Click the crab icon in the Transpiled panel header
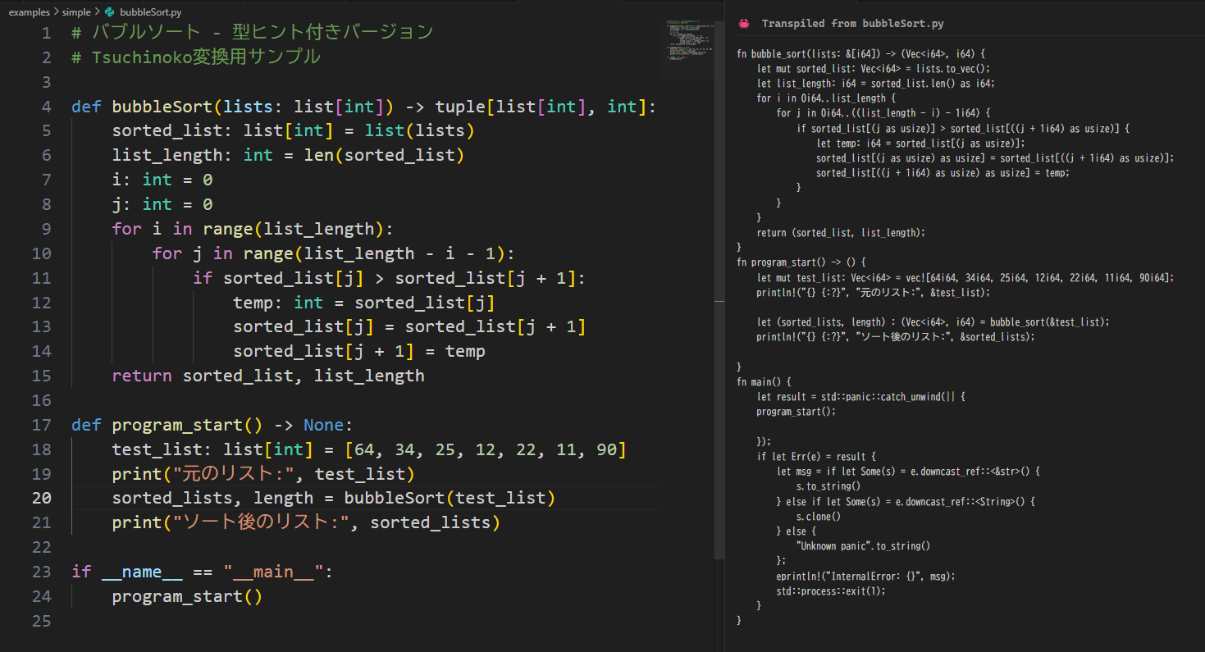This screenshot has width=1205, height=652. pos(744,24)
